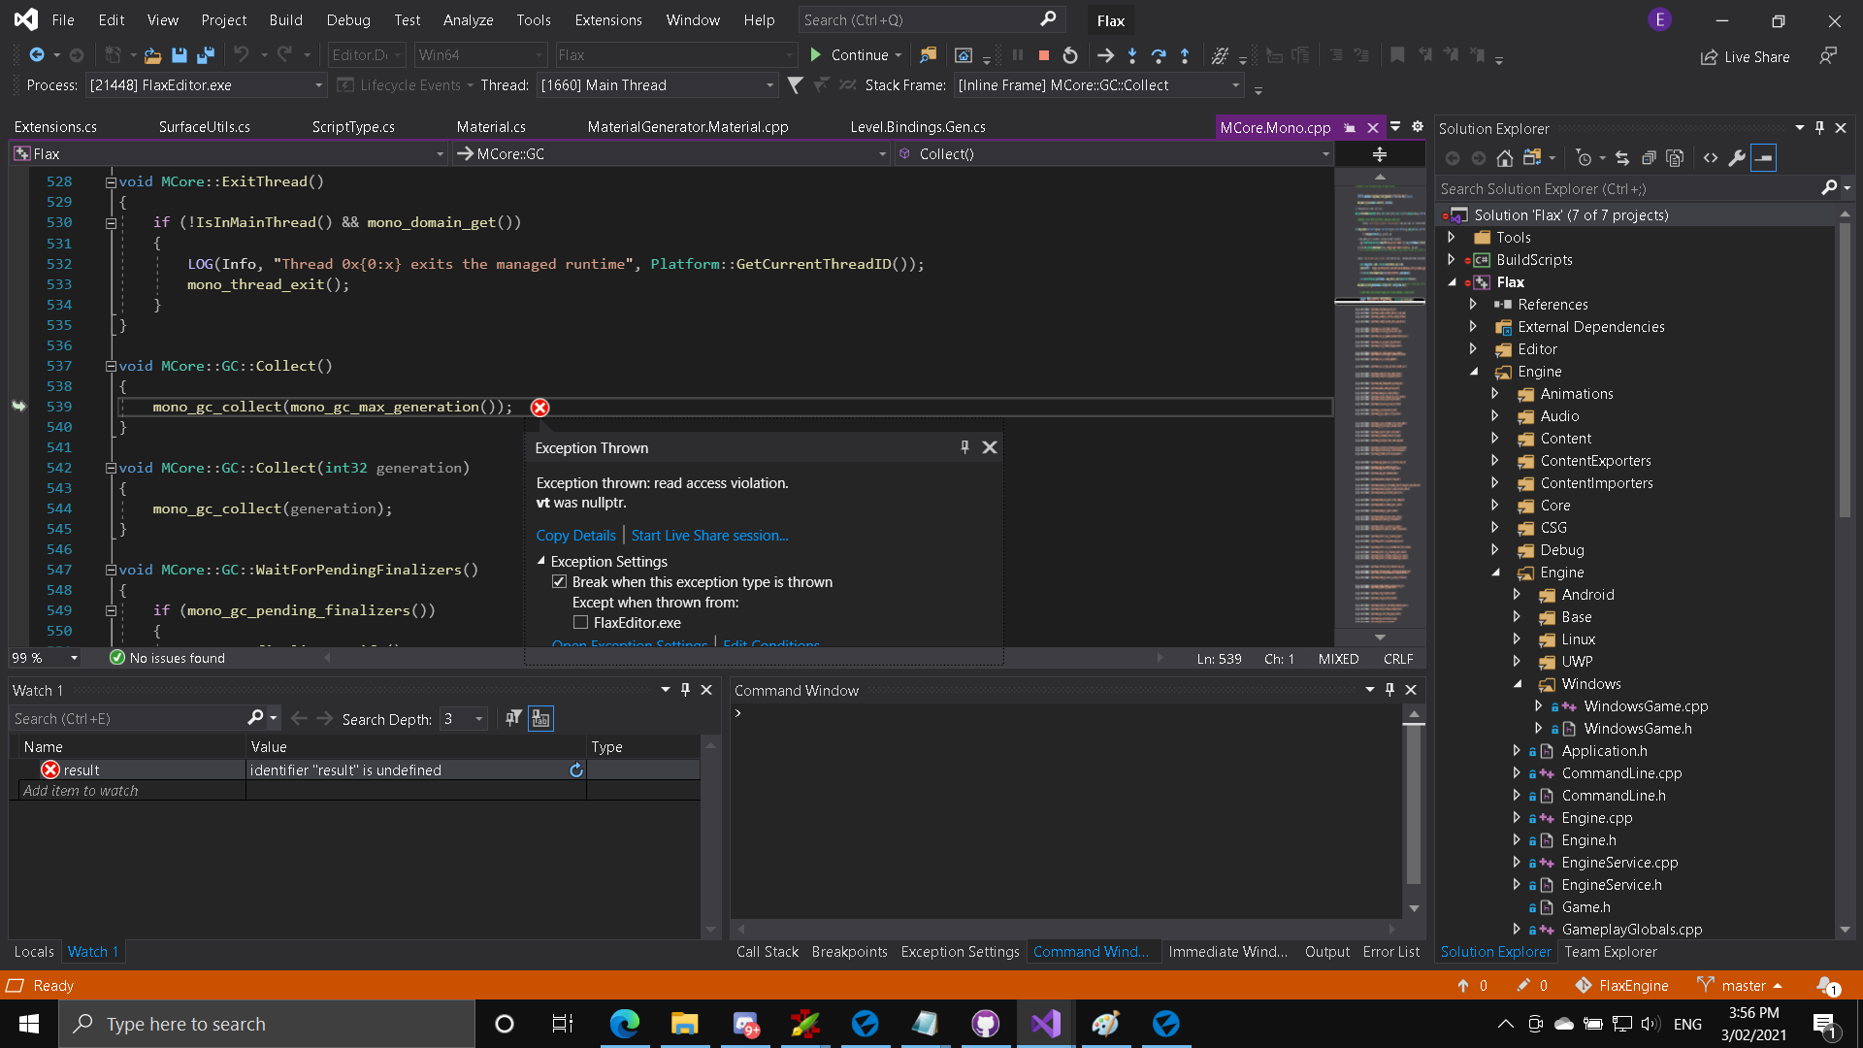Click the Step Over debug icon

pyautogui.click(x=1158, y=55)
